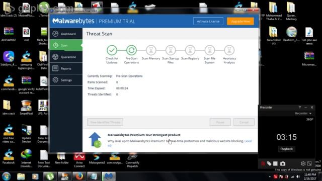Select the Internet Download Manager desktop icon
322x181 pixels.
click(x=26, y=158)
